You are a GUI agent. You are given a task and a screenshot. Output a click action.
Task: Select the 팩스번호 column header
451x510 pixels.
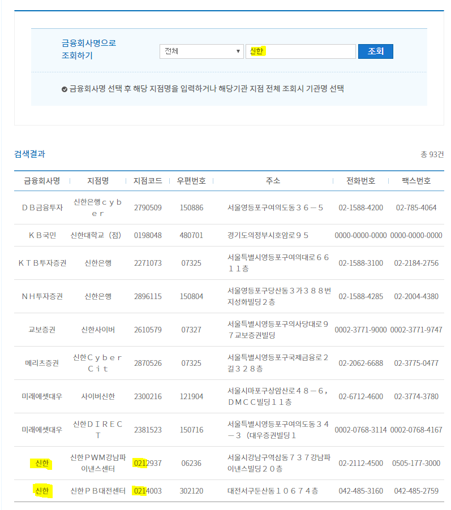[x=416, y=181]
